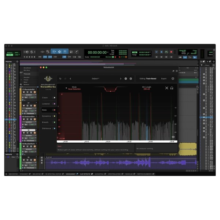Click the Fast Forward transport button
Screen dimensions: 220x220
pos(166,57)
